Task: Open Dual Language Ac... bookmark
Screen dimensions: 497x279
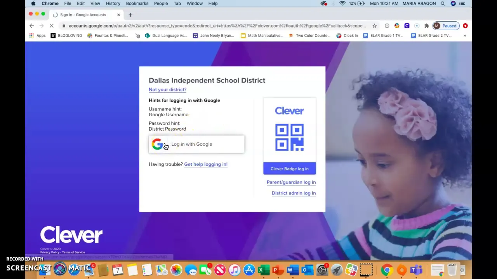Action: (x=166, y=35)
